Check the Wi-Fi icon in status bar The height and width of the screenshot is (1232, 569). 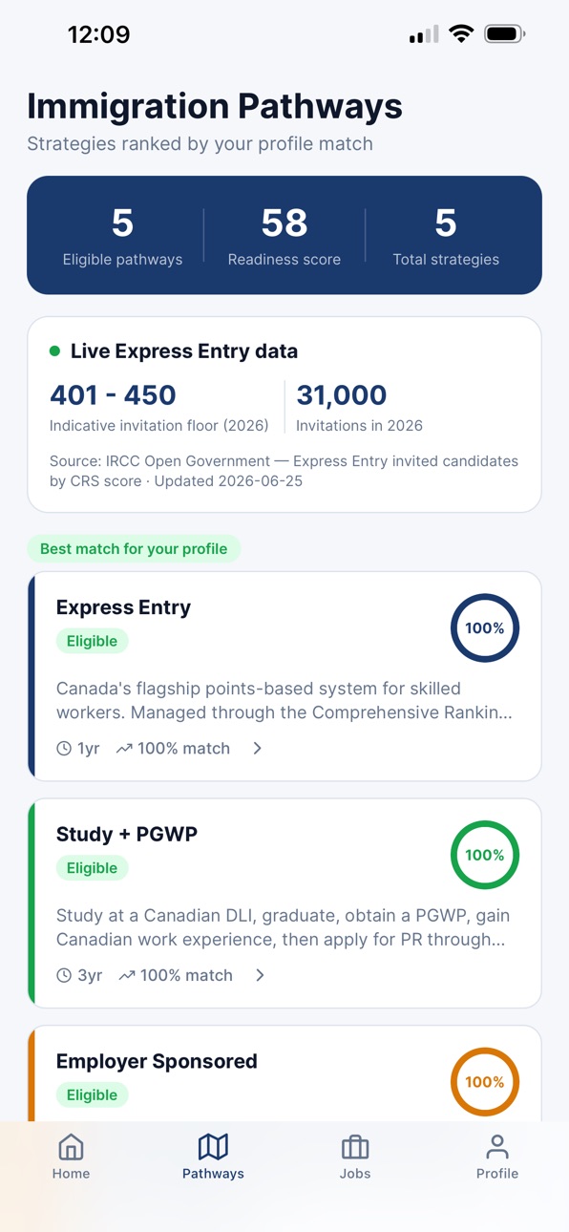point(462,34)
